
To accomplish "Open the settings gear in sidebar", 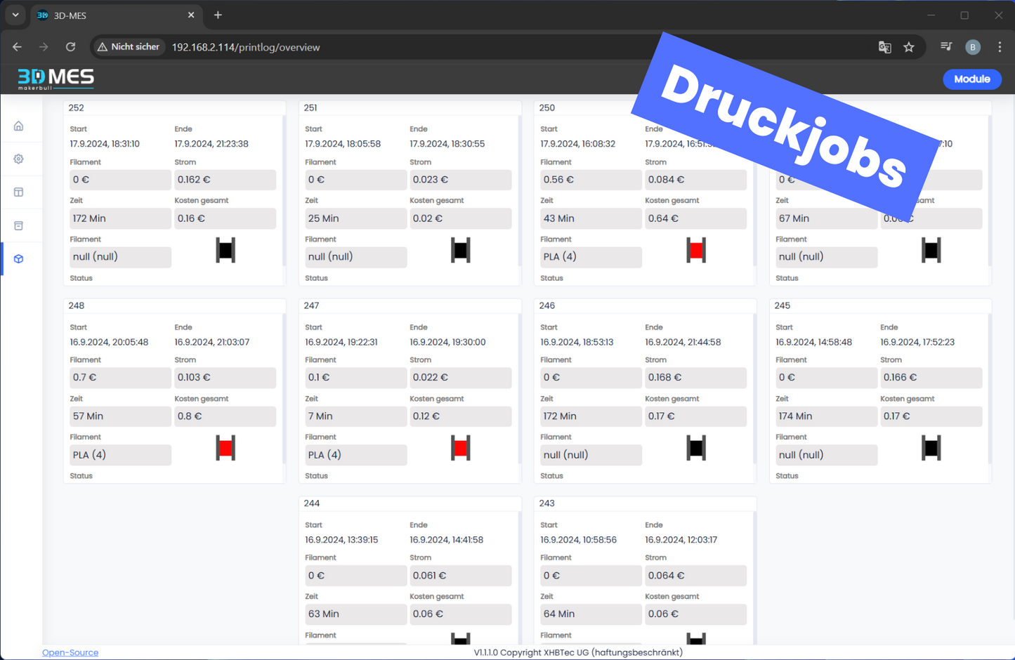I will [x=19, y=159].
